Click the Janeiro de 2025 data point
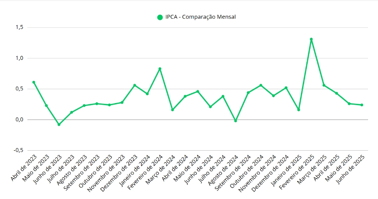This screenshot has width=378, height=199. click(299, 110)
